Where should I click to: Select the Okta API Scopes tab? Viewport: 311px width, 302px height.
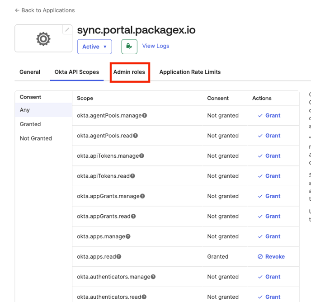point(77,72)
